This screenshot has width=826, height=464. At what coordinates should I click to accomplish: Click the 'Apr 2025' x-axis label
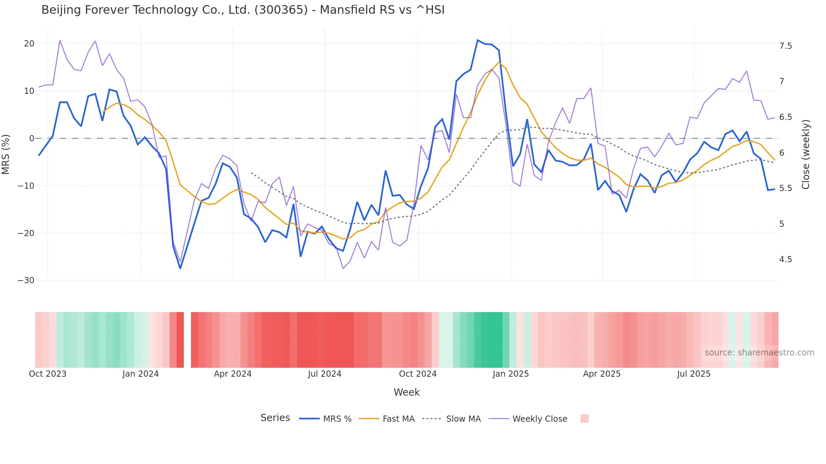point(602,374)
